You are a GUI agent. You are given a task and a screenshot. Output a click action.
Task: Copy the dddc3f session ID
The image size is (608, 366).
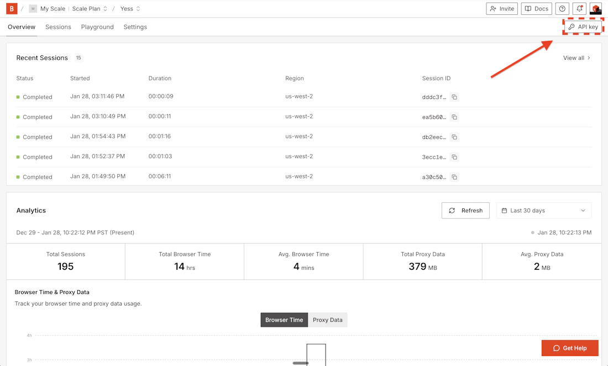454,97
